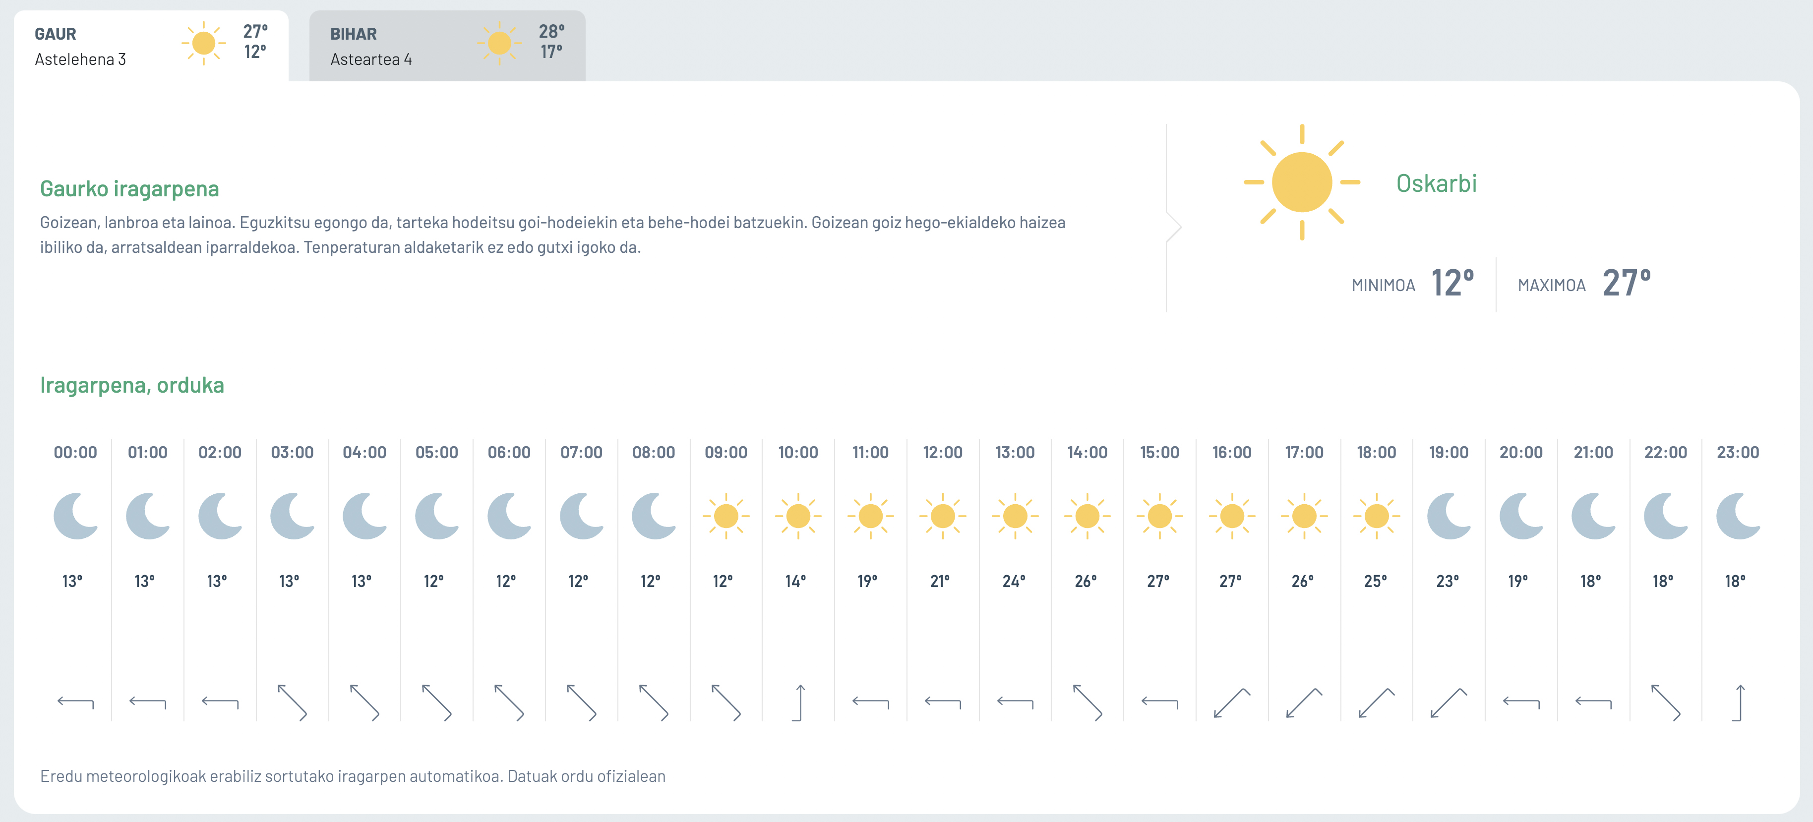Viewport: 1813px width, 822px height.
Task: Click the 14° temperature at 10:00
Action: pyautogui.click(x=796, y=582)
